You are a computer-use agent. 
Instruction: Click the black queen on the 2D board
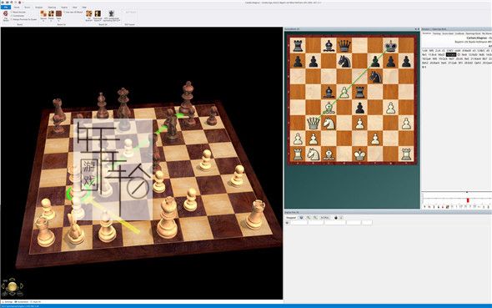[x=344, y=46]
